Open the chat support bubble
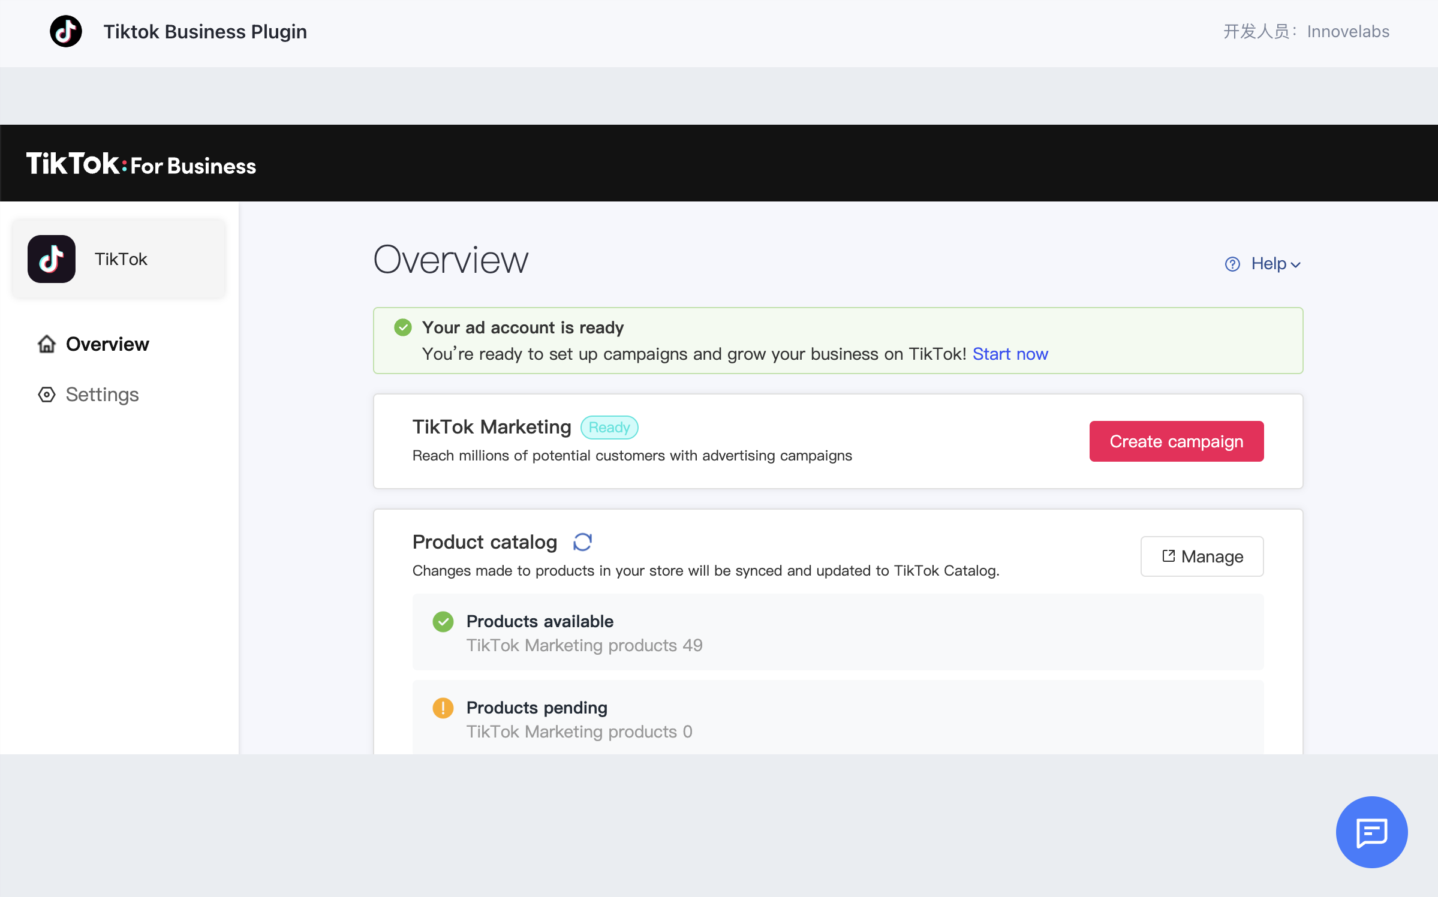Screen dimensions: 1438x897 (1371, 832)
